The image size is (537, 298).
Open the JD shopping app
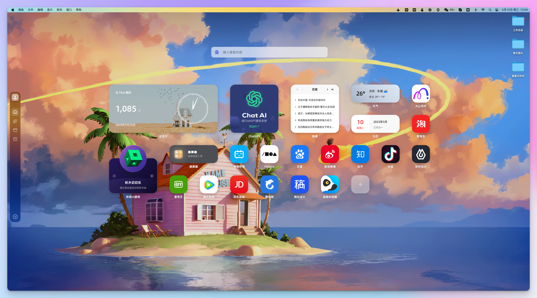(x=239, y=184)
